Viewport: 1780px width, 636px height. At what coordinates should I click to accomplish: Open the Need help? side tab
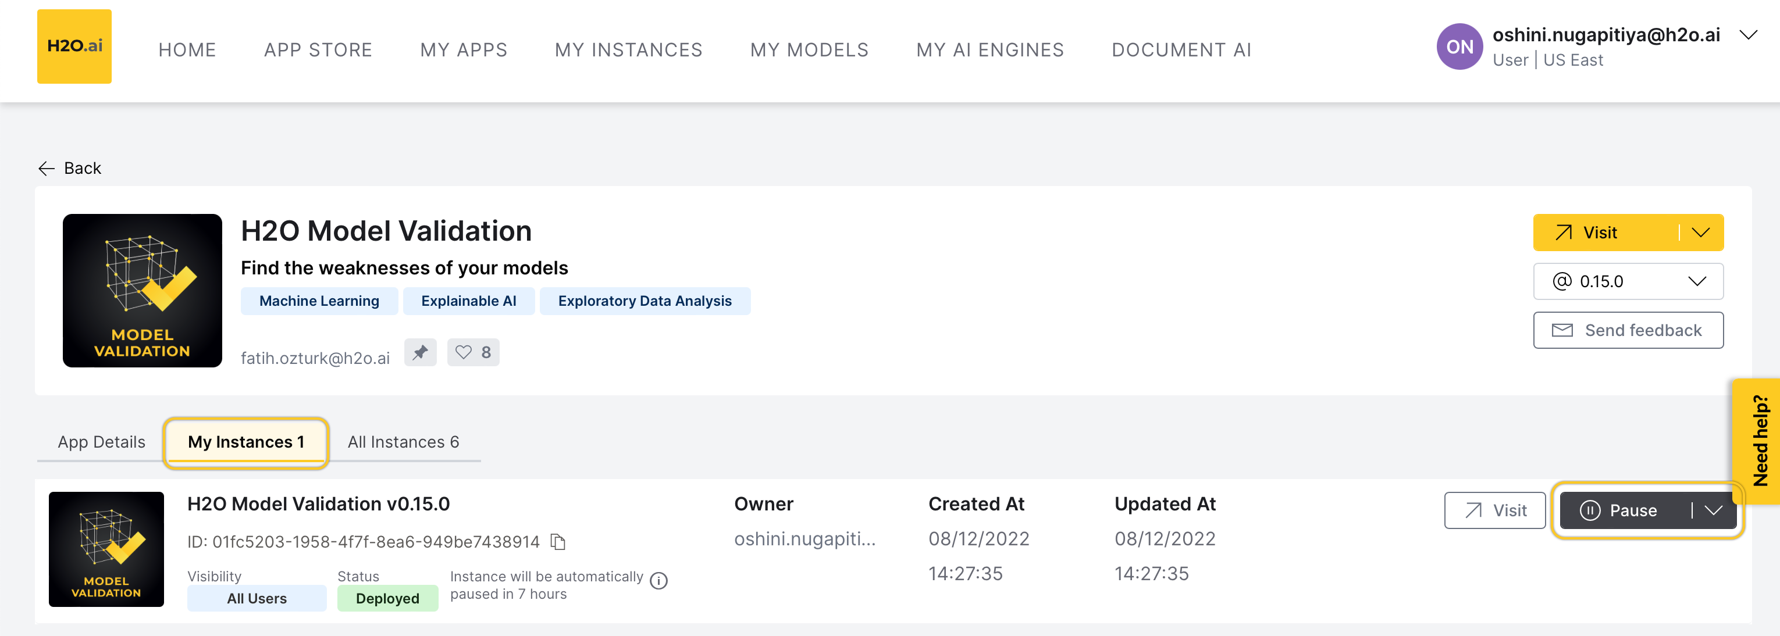click(1760, 441)
